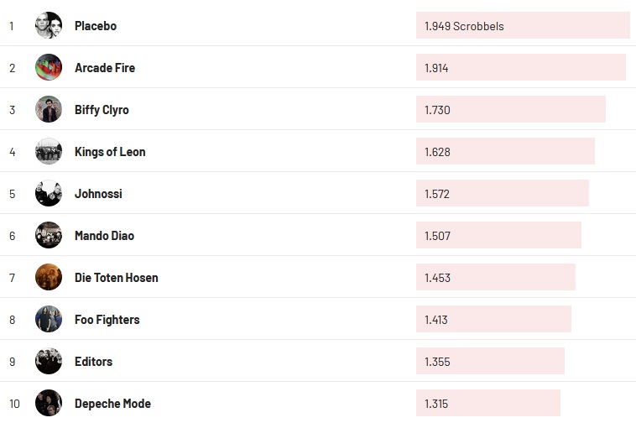Open the Mando Diao avatar

49,235
